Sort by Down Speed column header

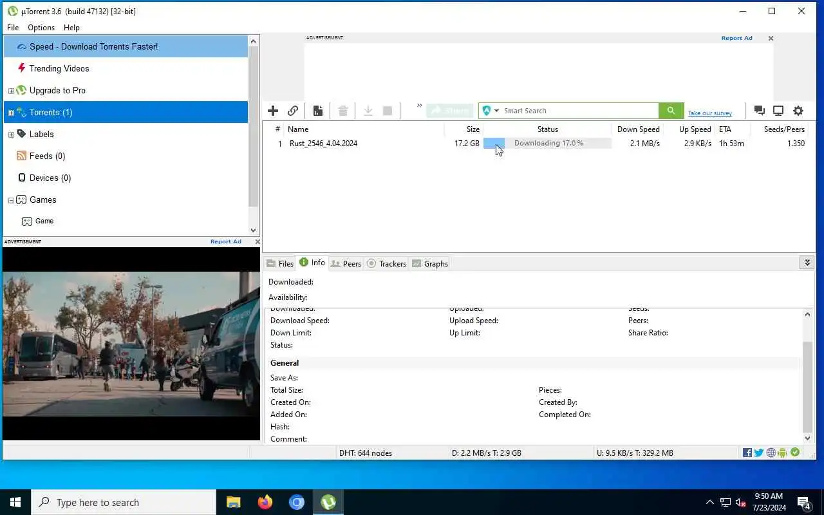pos(638,129)
